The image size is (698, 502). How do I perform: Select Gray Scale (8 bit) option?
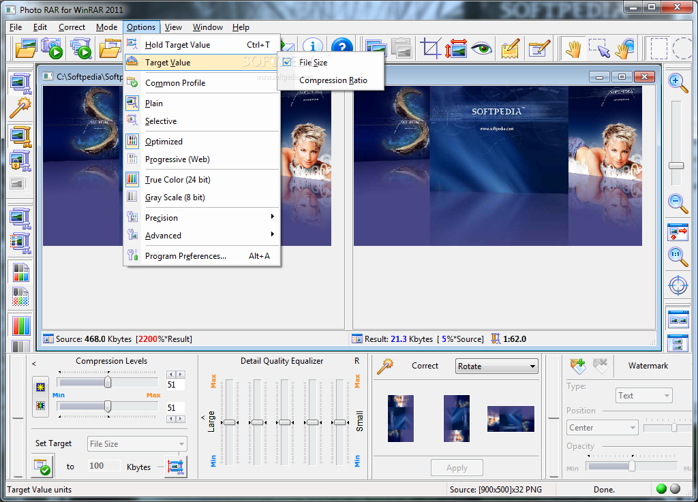point(202,198)
